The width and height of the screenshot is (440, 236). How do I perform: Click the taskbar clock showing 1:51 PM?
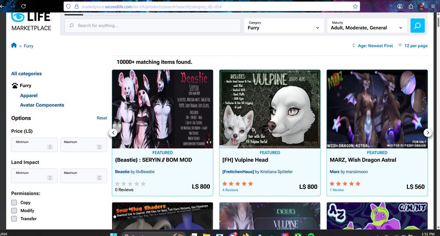point(428,234)
